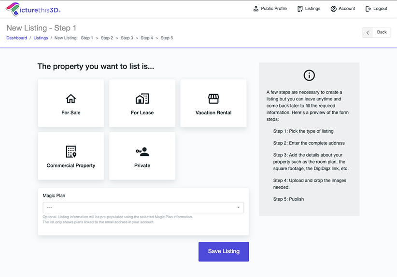Image resolution: width=397 pixels, height=277 pixels.
Task: Go to Listings in top navigation
Action: tap(309, 9)
